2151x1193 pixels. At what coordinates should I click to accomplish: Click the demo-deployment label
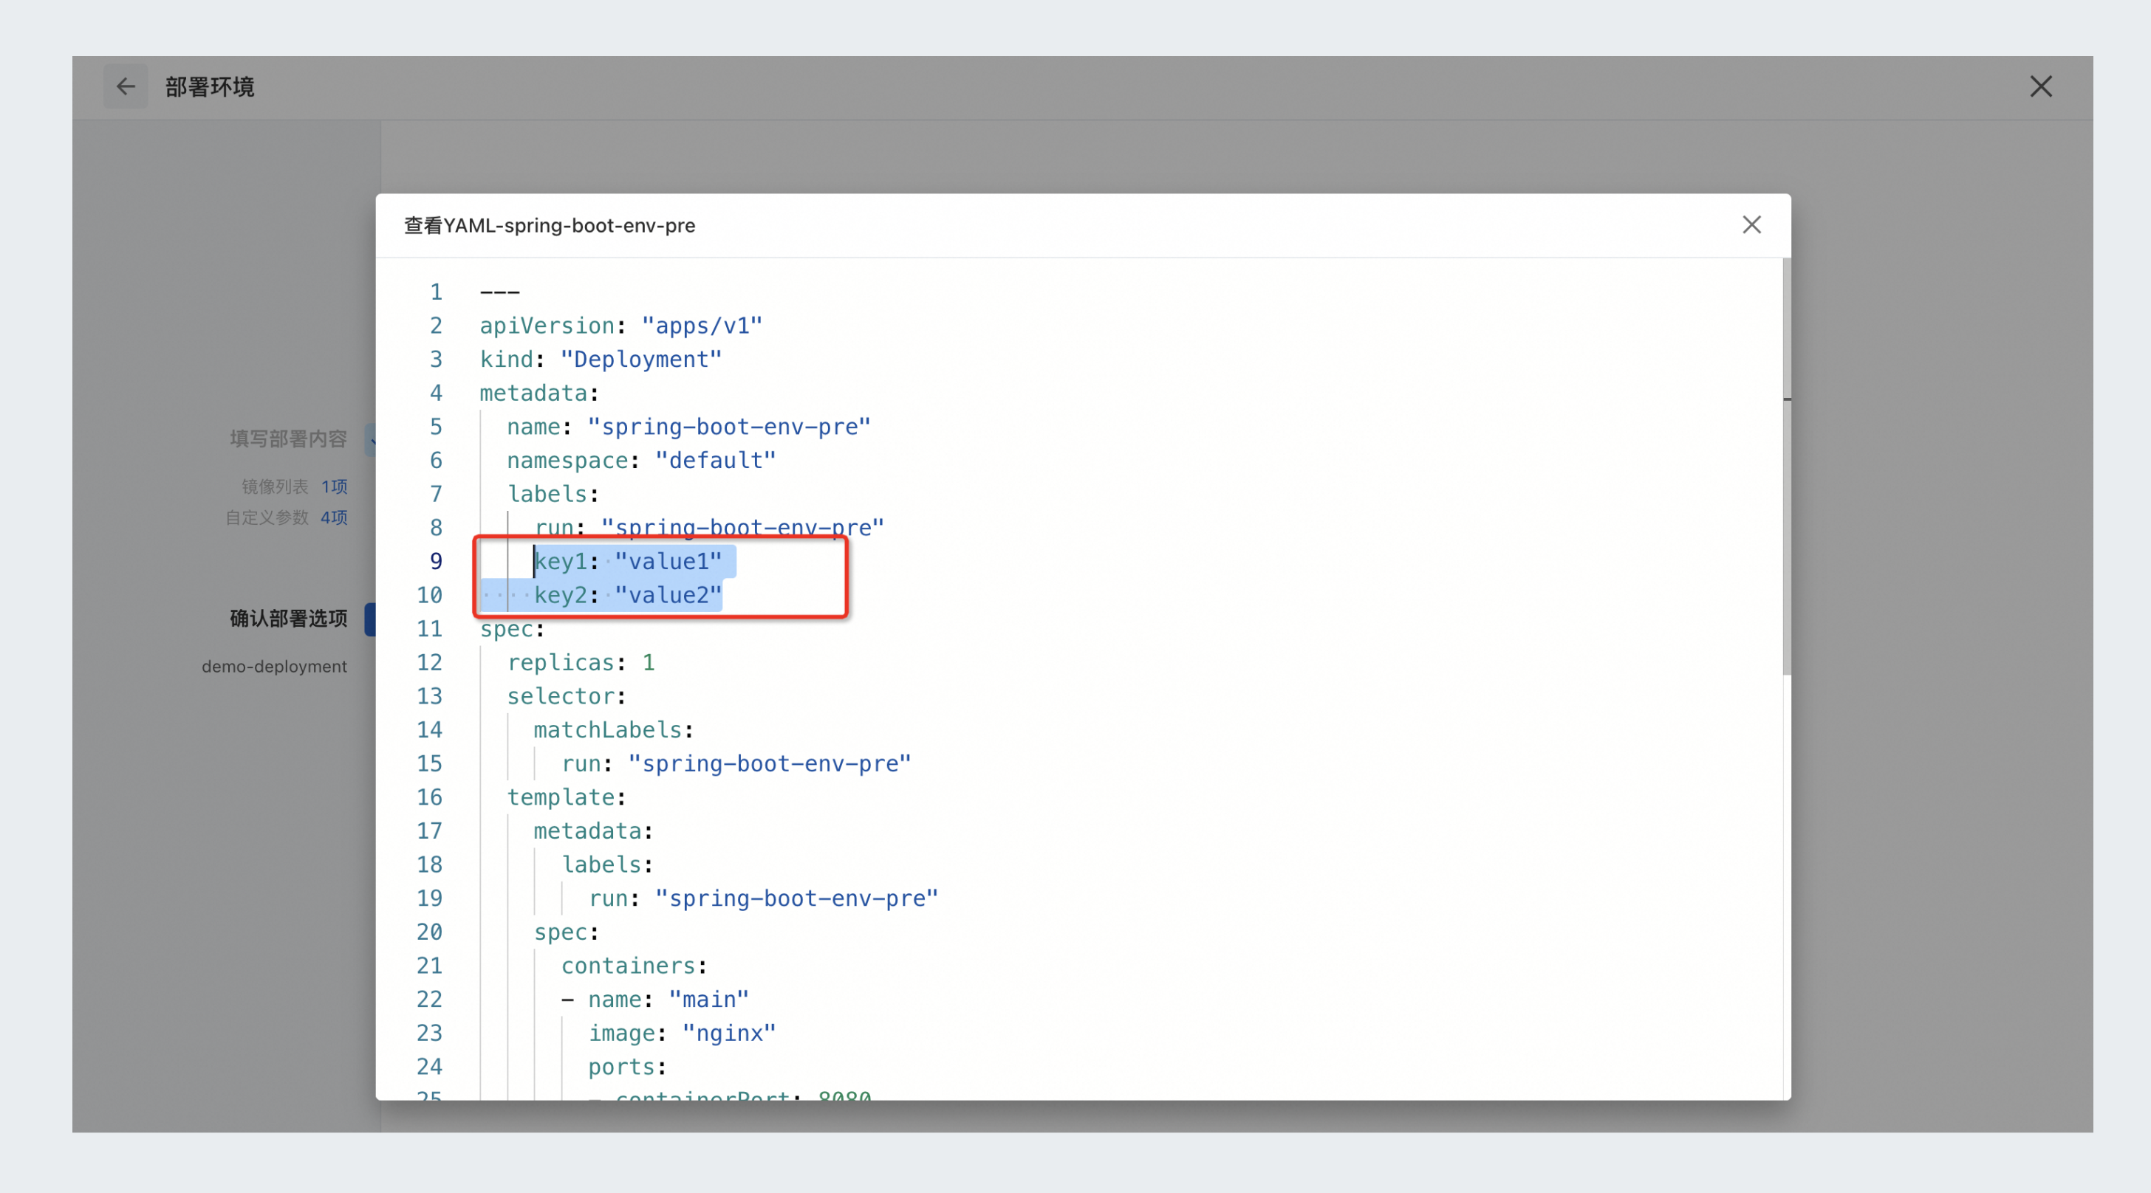274,667
